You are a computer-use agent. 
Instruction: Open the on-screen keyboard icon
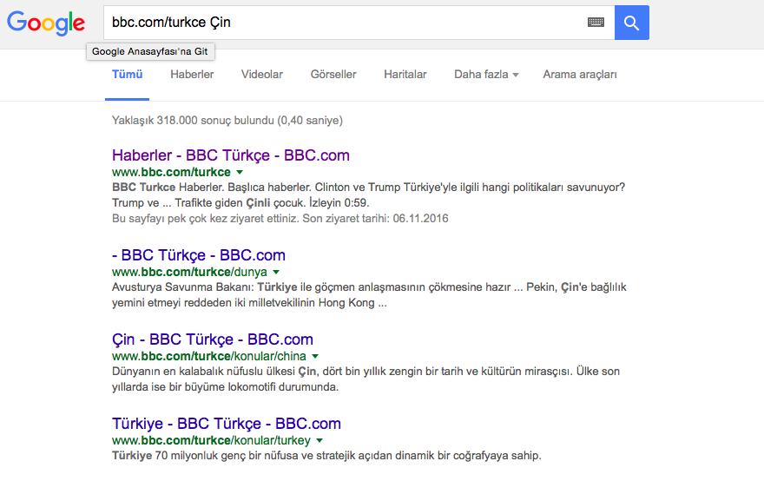pos(596,22)
